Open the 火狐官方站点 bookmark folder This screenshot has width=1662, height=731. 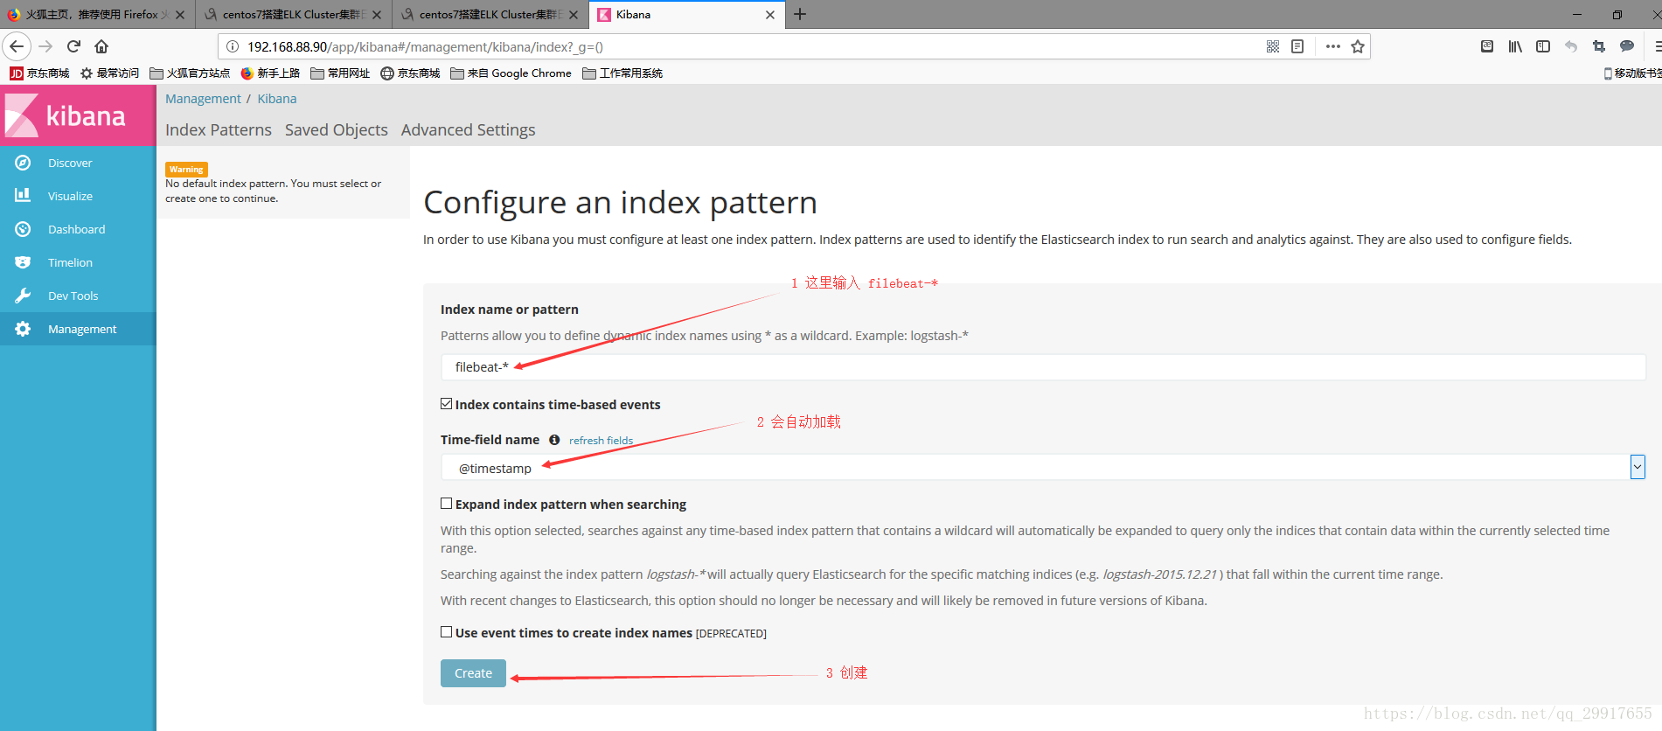(x=190, y=73)
